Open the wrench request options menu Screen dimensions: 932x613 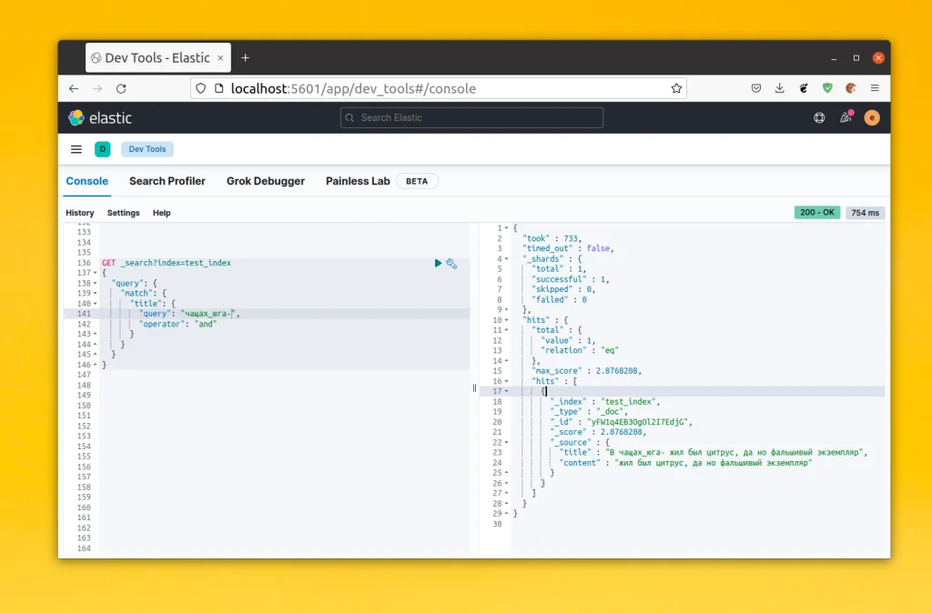[452, 263]
